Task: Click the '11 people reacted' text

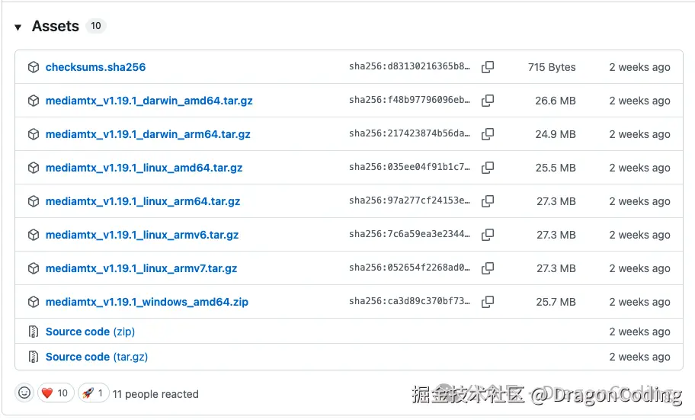Action: [x=155, y=394]
